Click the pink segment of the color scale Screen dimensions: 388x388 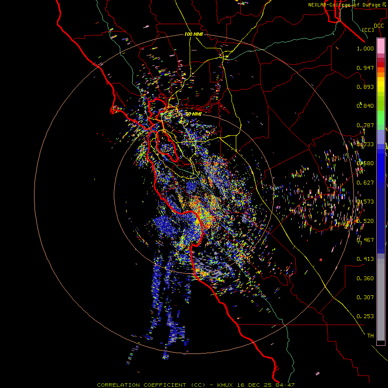tap(381, 46)
